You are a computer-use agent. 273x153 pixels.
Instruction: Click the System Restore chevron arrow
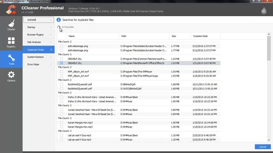tap(51, 57)
